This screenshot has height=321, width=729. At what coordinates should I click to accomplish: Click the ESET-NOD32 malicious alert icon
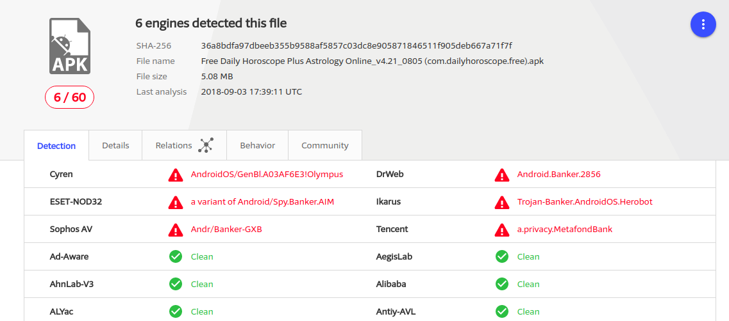click(175, 202)
